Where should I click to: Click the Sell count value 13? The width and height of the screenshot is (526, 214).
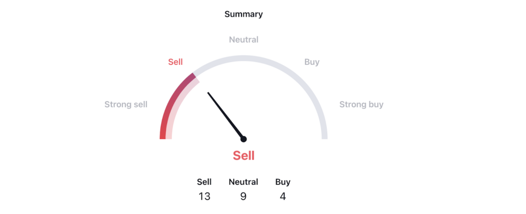coord(204,196)
